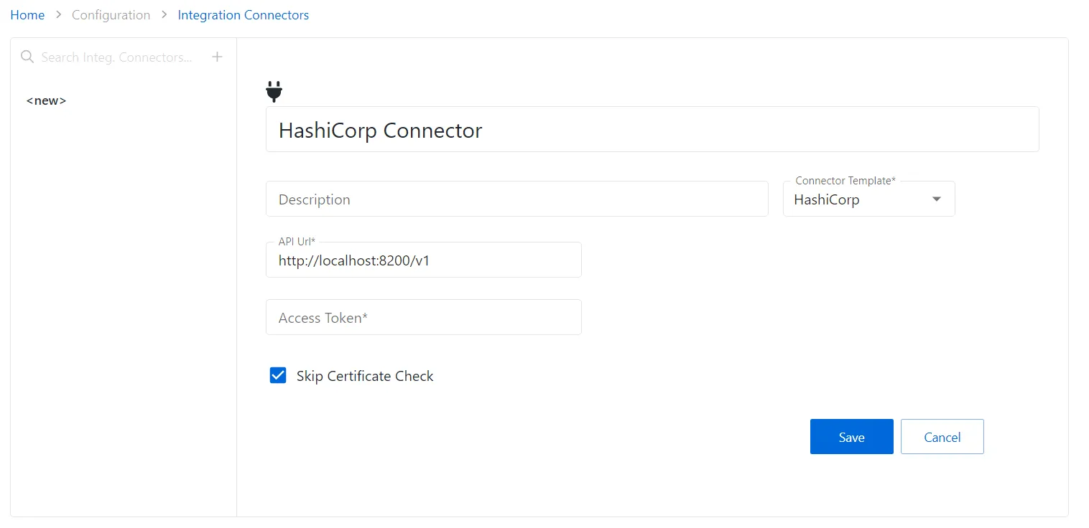1089x528 pixels.
Task: Edit the HashiCorp Connector name field
Action: [x=652, y=129]
